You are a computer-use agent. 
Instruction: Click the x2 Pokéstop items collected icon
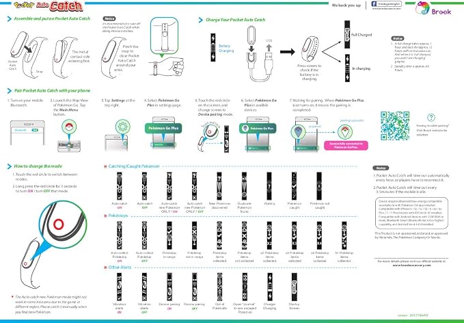(269, 235)
